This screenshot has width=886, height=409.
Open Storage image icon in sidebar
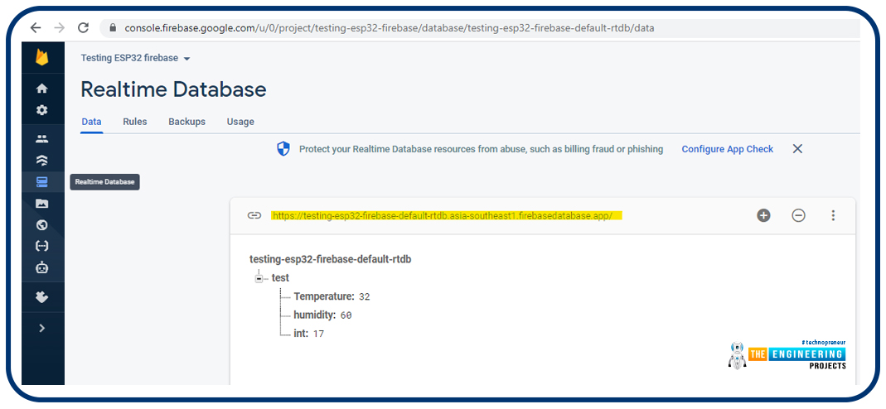click(42, 204)
